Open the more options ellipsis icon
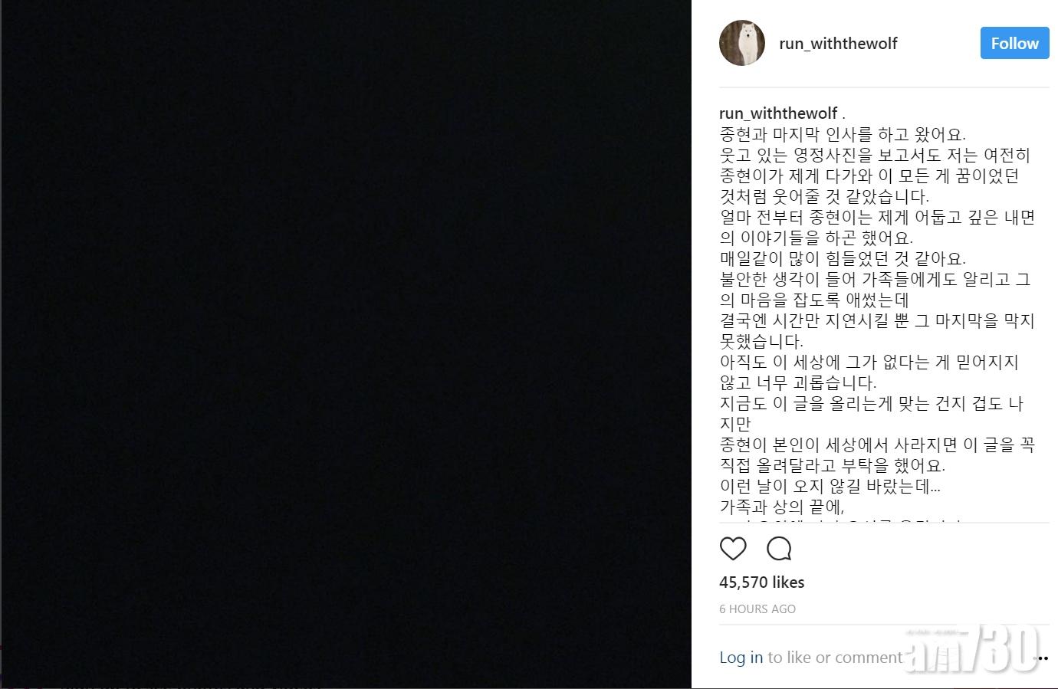This screenshot has height=689, width=1058. pyautogui.click(x=1041, y=658)
